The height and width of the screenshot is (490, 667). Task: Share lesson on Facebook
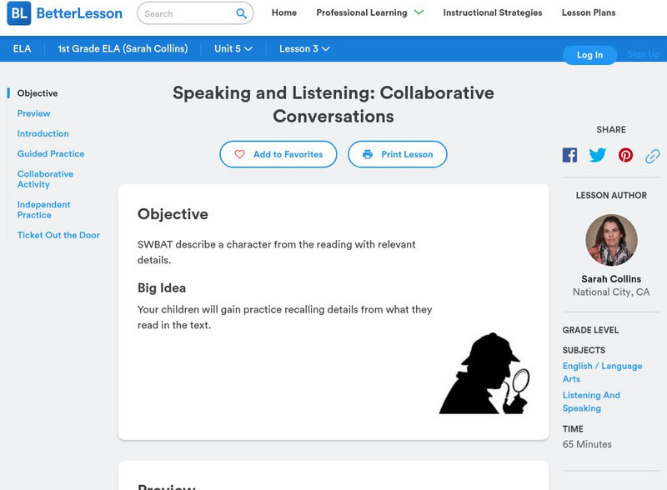pyautogui.click(x=569, y=155)
